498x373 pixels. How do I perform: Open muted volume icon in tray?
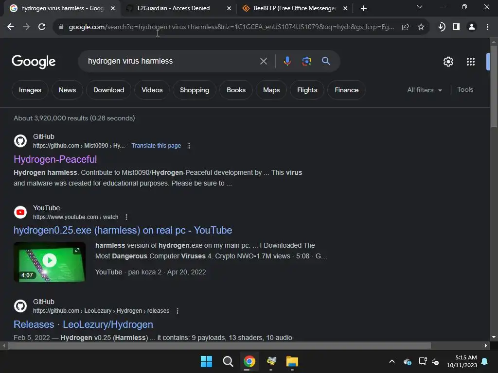(435, 361)
